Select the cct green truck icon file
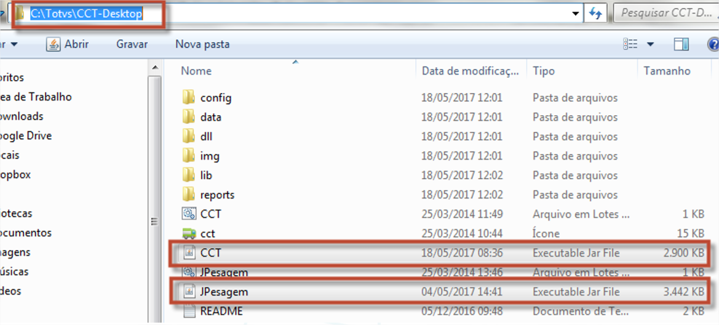The height and width of the screenshot is (325, 719). point(189,234)
